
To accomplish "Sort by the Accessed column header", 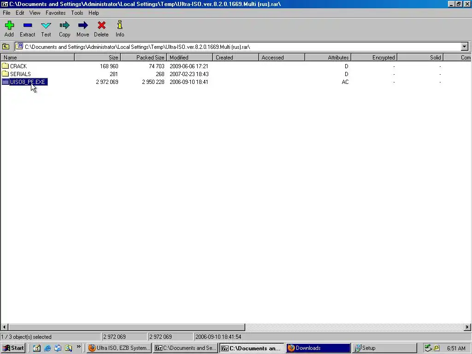I will pos(282,58).
